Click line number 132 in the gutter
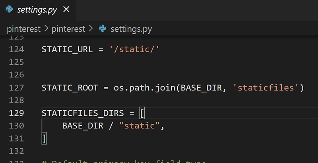 click(x=16, y=151)
